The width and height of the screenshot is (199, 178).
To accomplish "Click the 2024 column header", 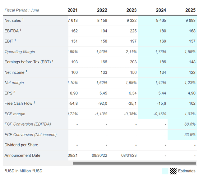I will [x=161, y=10].
